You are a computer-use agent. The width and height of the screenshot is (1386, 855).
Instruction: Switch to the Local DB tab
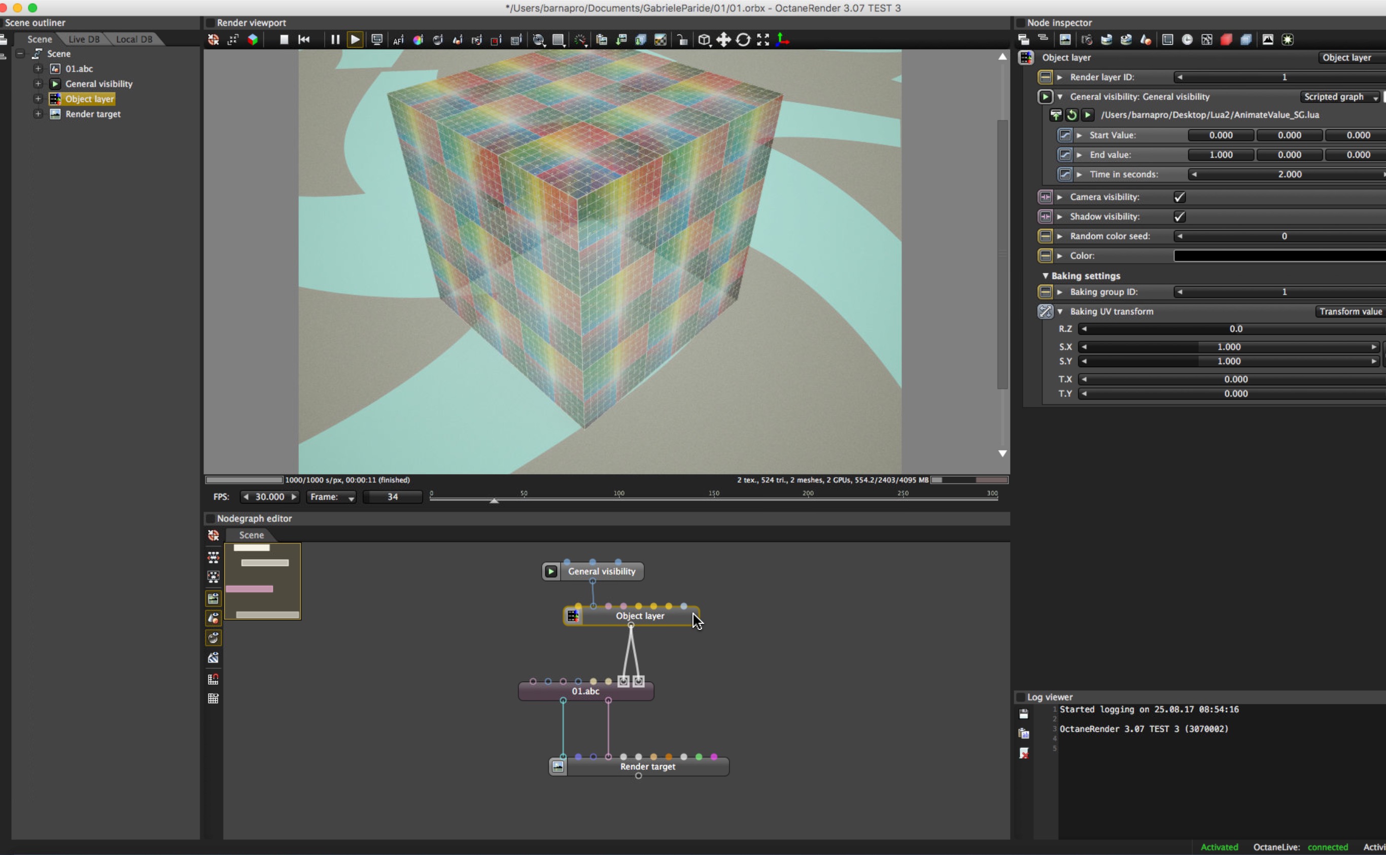(x=134, y=39)
